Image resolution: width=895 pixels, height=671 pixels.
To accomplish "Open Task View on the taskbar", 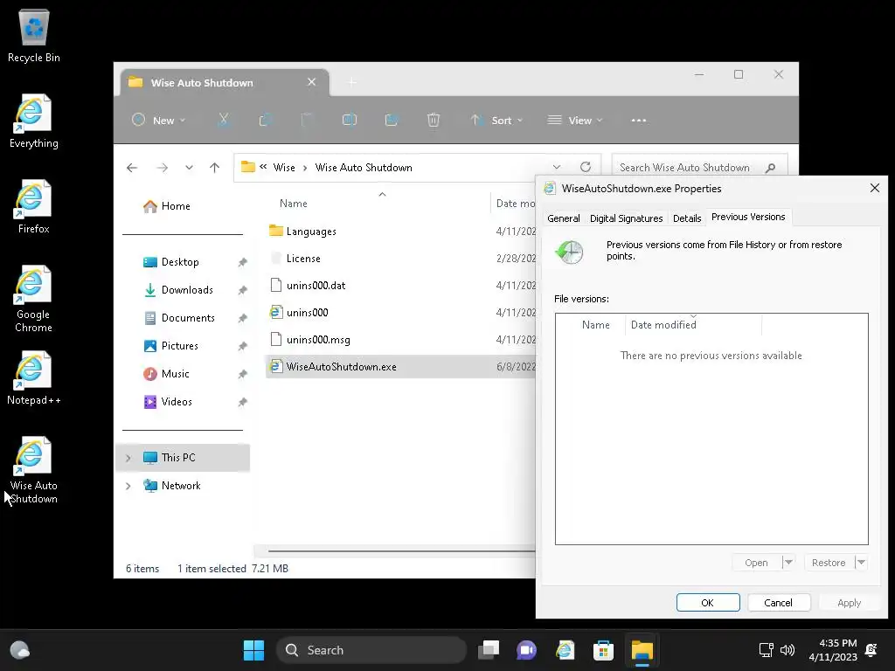I will pos(489,650).
